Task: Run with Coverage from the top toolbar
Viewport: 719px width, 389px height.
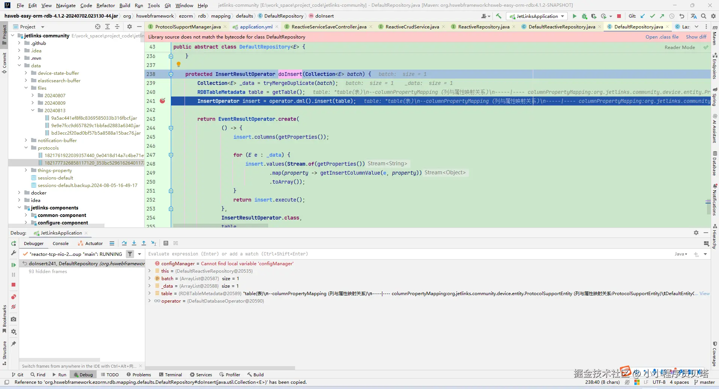Action: pos(594,16)
